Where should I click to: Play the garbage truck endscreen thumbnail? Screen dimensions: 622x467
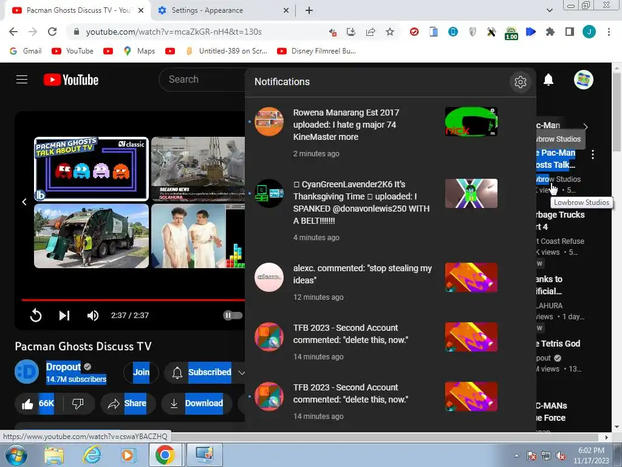91,236
